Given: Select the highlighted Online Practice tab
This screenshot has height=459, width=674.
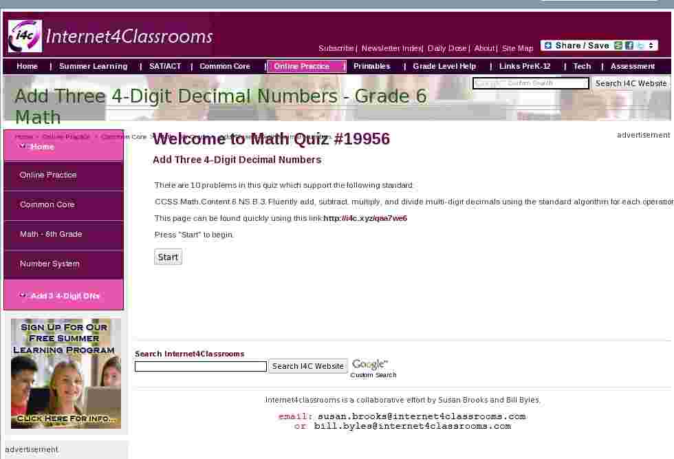Looking at the screenshot, I should pyautogui.click(x=306, y=66).
